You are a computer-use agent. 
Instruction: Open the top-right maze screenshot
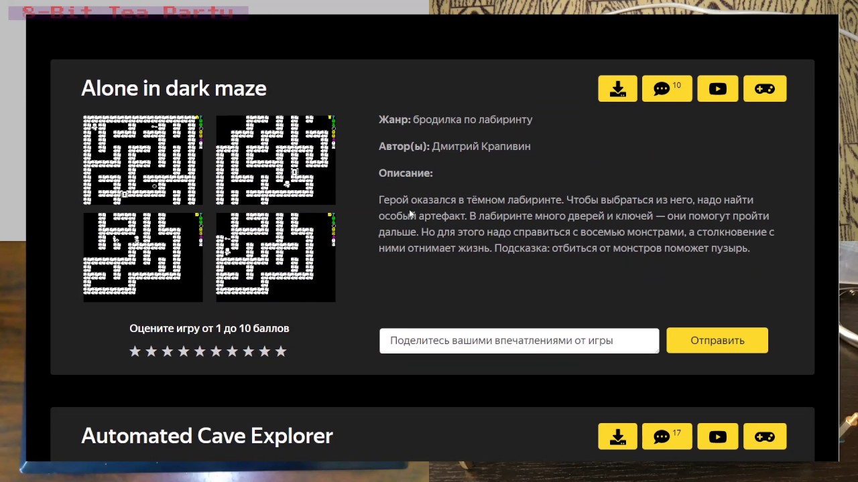click(x=275, y=160)
